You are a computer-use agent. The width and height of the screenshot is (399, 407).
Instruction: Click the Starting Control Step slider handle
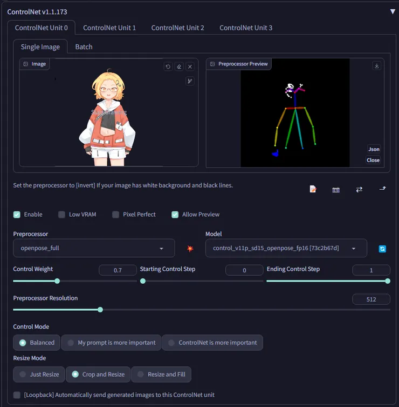tap(143, 281)
